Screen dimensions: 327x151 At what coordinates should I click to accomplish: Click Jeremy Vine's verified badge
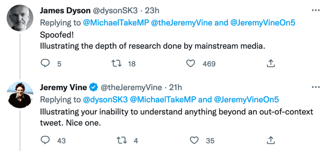[x=94, y=87]
